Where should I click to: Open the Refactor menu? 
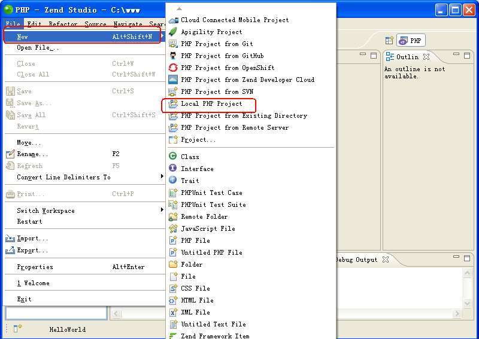click(x=63, y=24)
